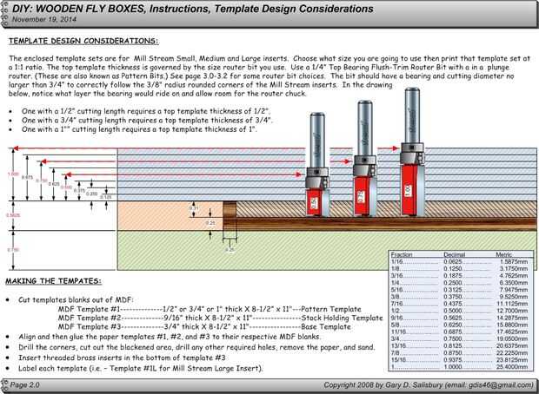The width and height of the screenshot is (539, 394).
Task: Select the '23.8125mm' metric value
Action: (511, 360)
